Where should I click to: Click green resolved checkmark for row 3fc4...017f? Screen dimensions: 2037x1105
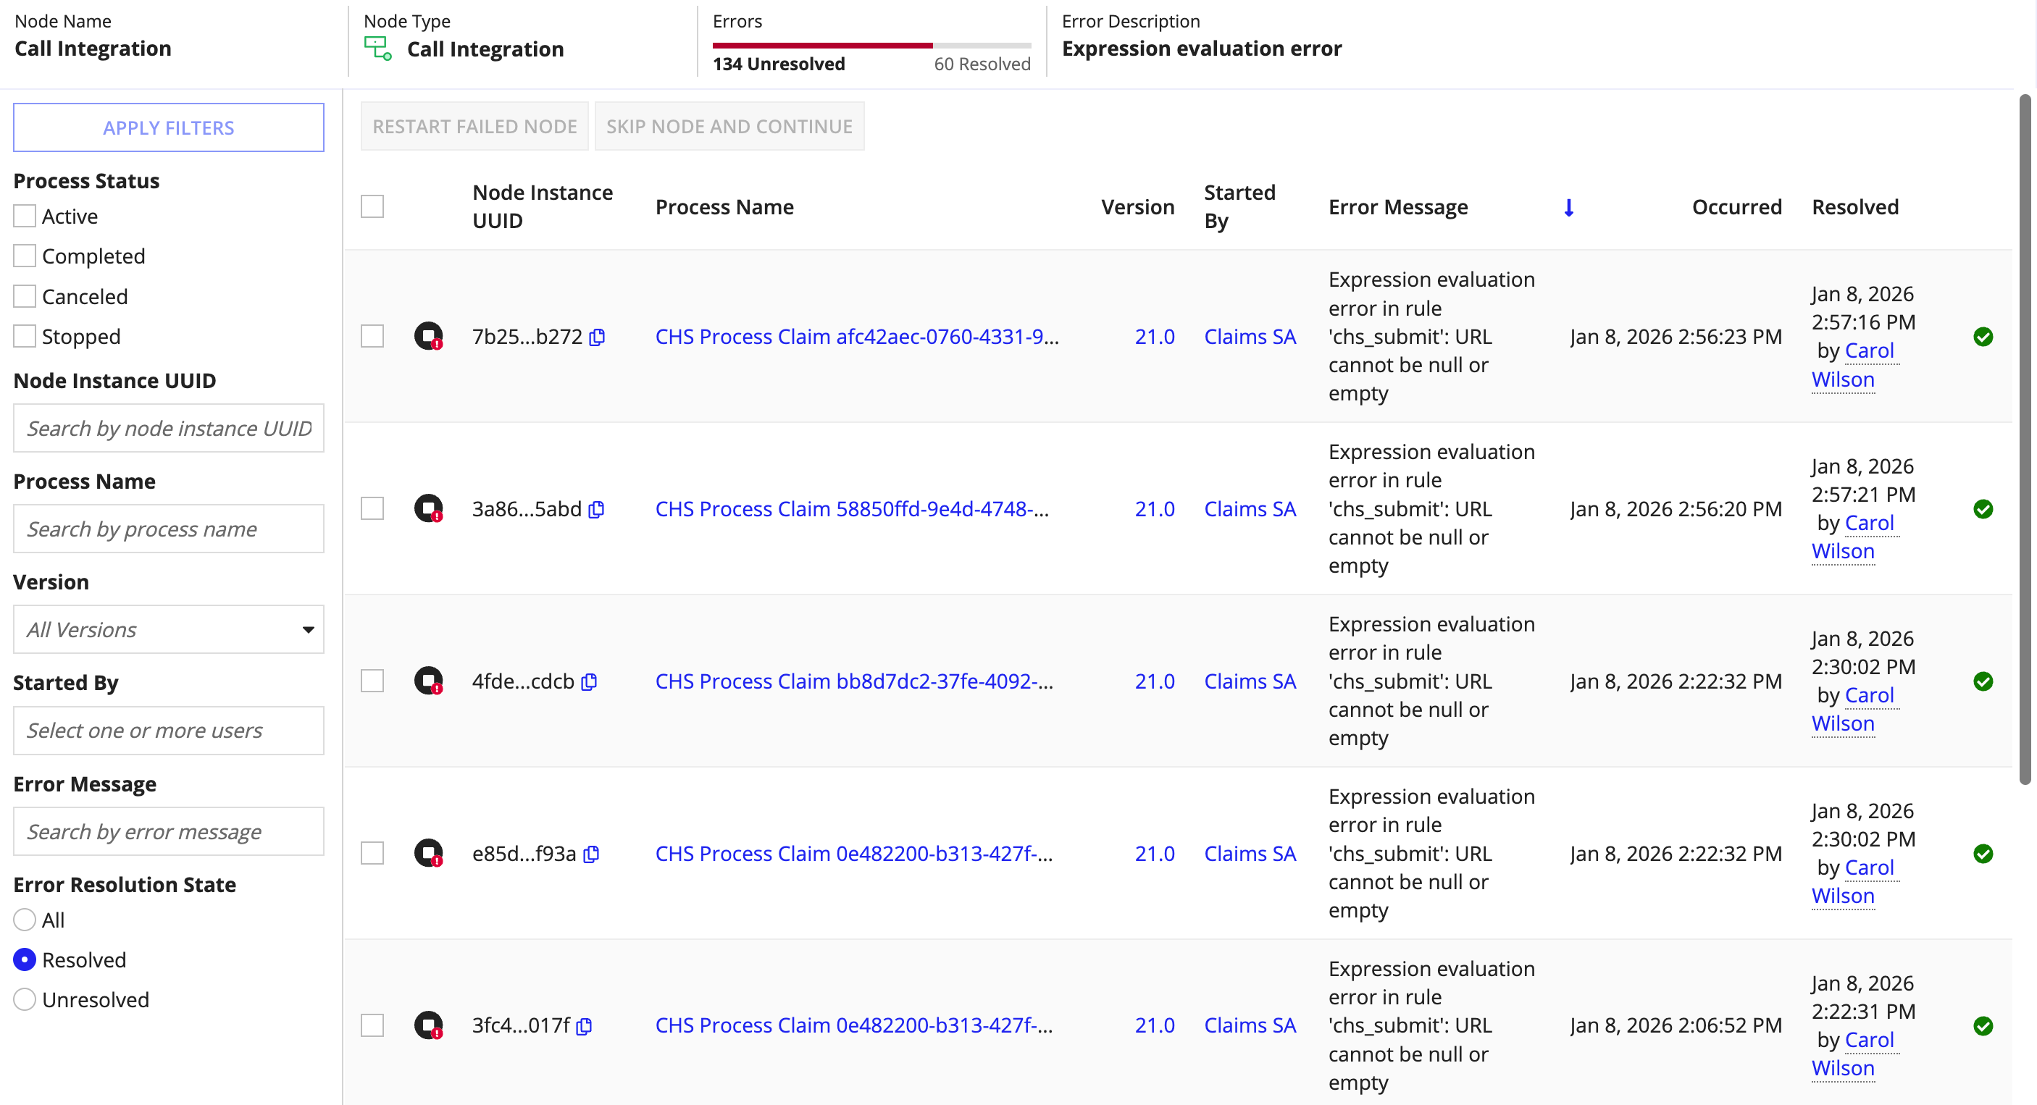(1983, 1026)
